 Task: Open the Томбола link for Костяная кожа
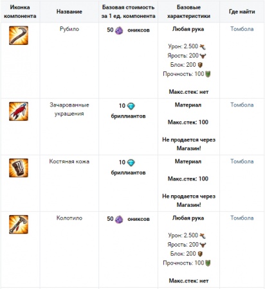tap(242, 161)
